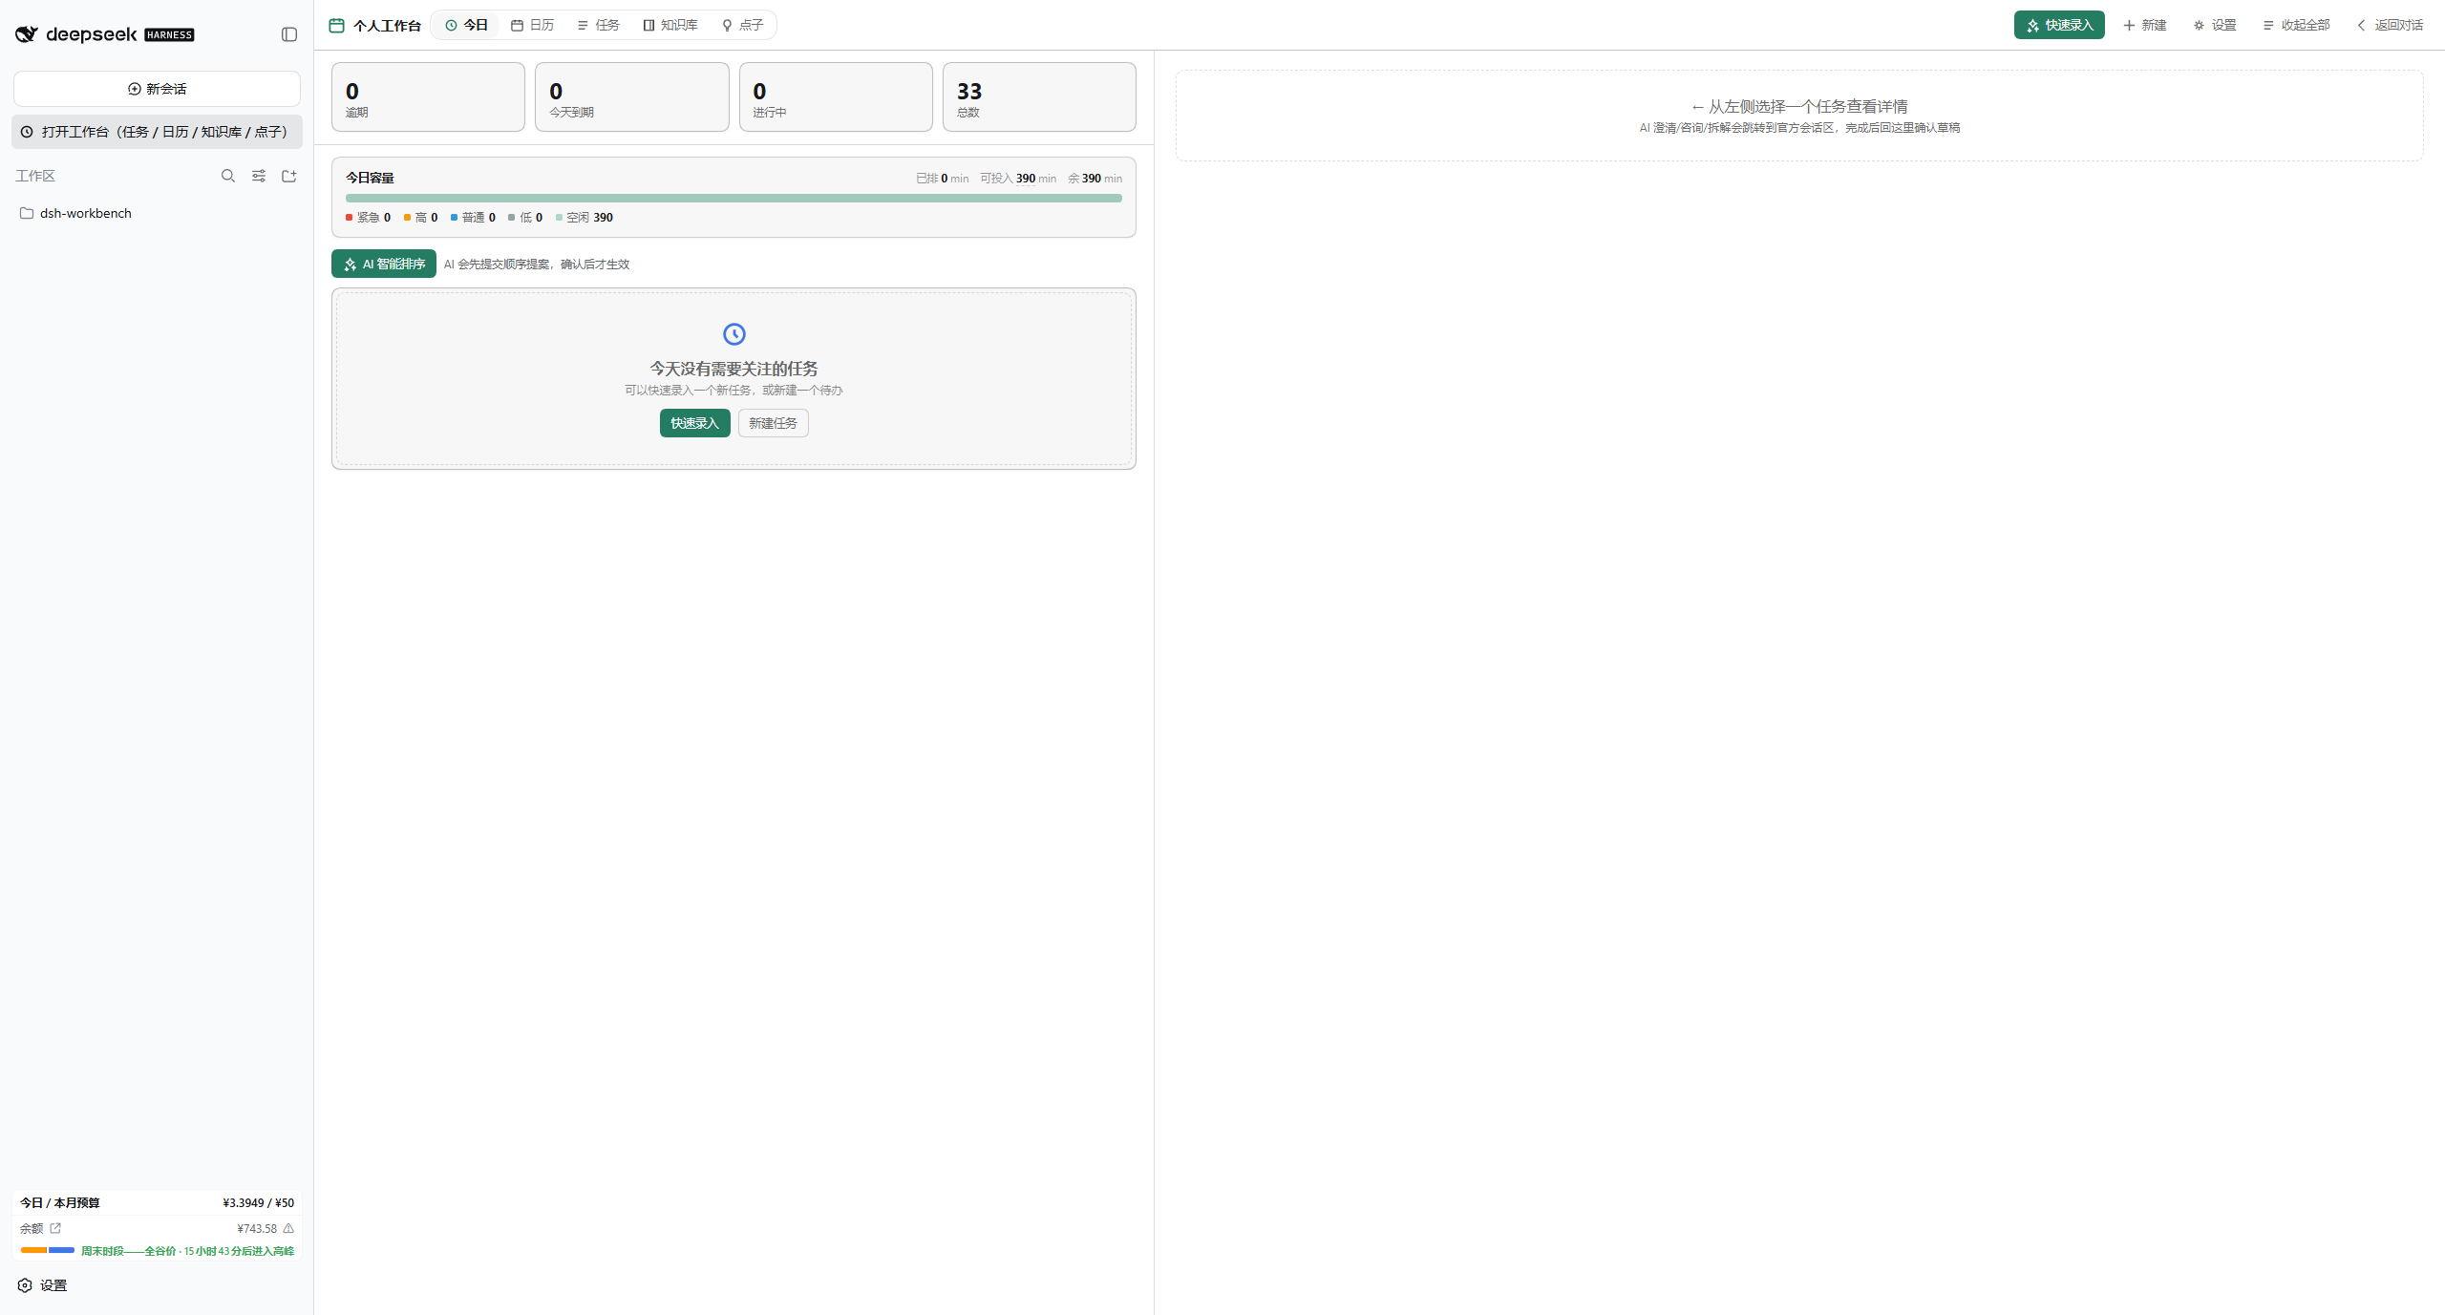This screenshot has width=2445, height=1315.
Task: Open sidebar 设置 gear settings
Action: click(x=43, y=1285)
